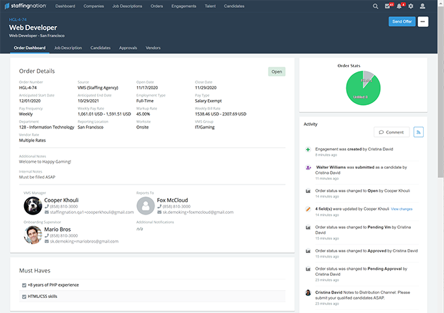Click the Must be filled ASAP note
This screenshot has height=313, width=444.
click(37, 177)
